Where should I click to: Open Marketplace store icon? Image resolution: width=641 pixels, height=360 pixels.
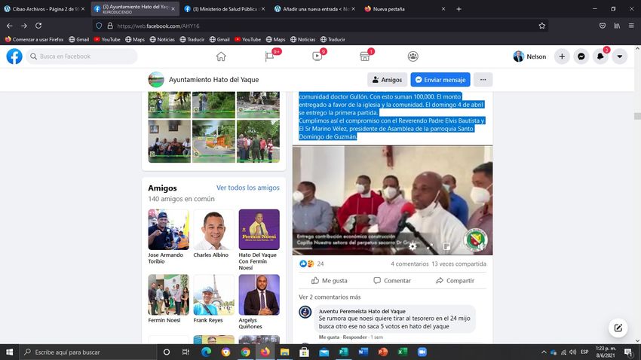pyautogui.click(x=365, y=56)
